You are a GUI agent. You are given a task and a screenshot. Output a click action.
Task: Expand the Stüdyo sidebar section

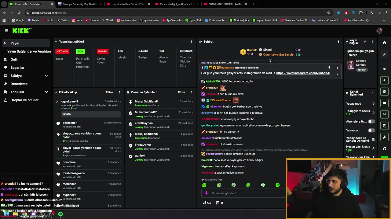(46, 76)
